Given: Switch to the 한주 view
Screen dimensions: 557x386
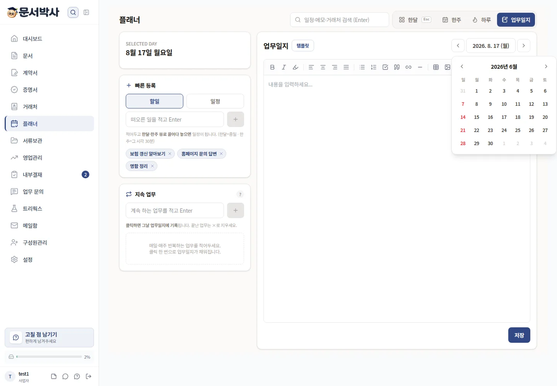Looking at the screenshot, I should [x=452, y=20].
